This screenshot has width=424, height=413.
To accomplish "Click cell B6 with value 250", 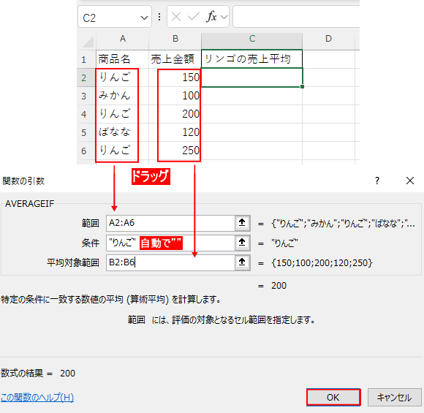I will (x=175, y=151).
